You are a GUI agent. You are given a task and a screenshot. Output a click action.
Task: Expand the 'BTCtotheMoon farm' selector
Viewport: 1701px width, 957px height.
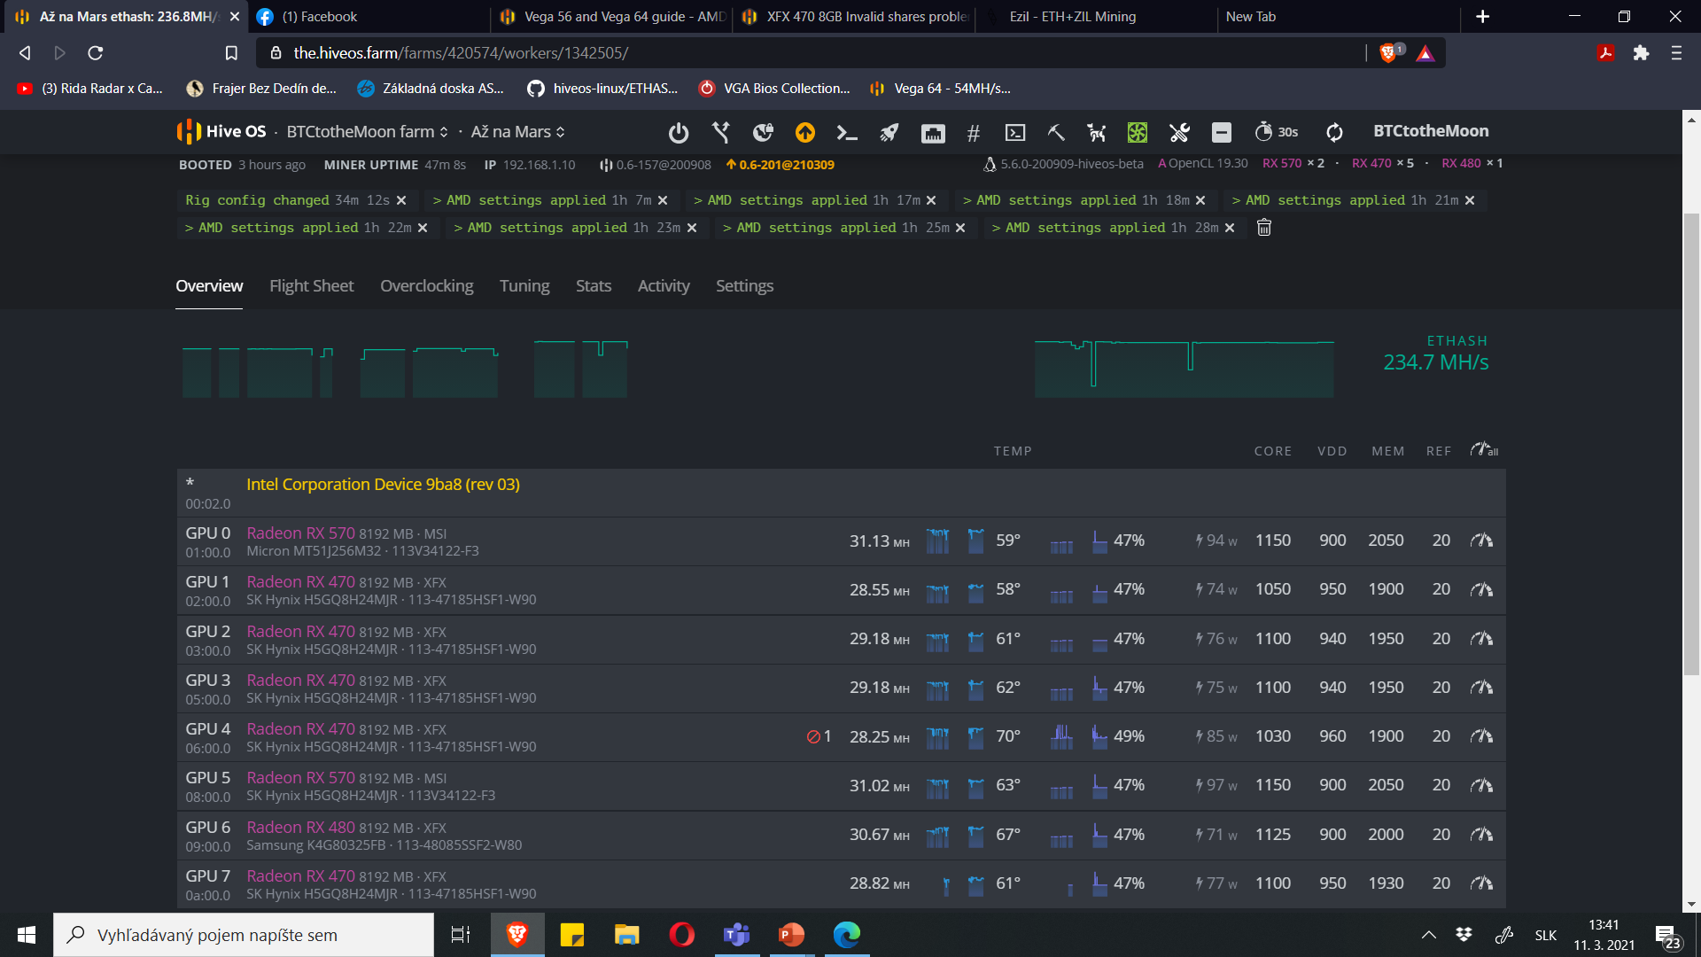tap(367, 132)
